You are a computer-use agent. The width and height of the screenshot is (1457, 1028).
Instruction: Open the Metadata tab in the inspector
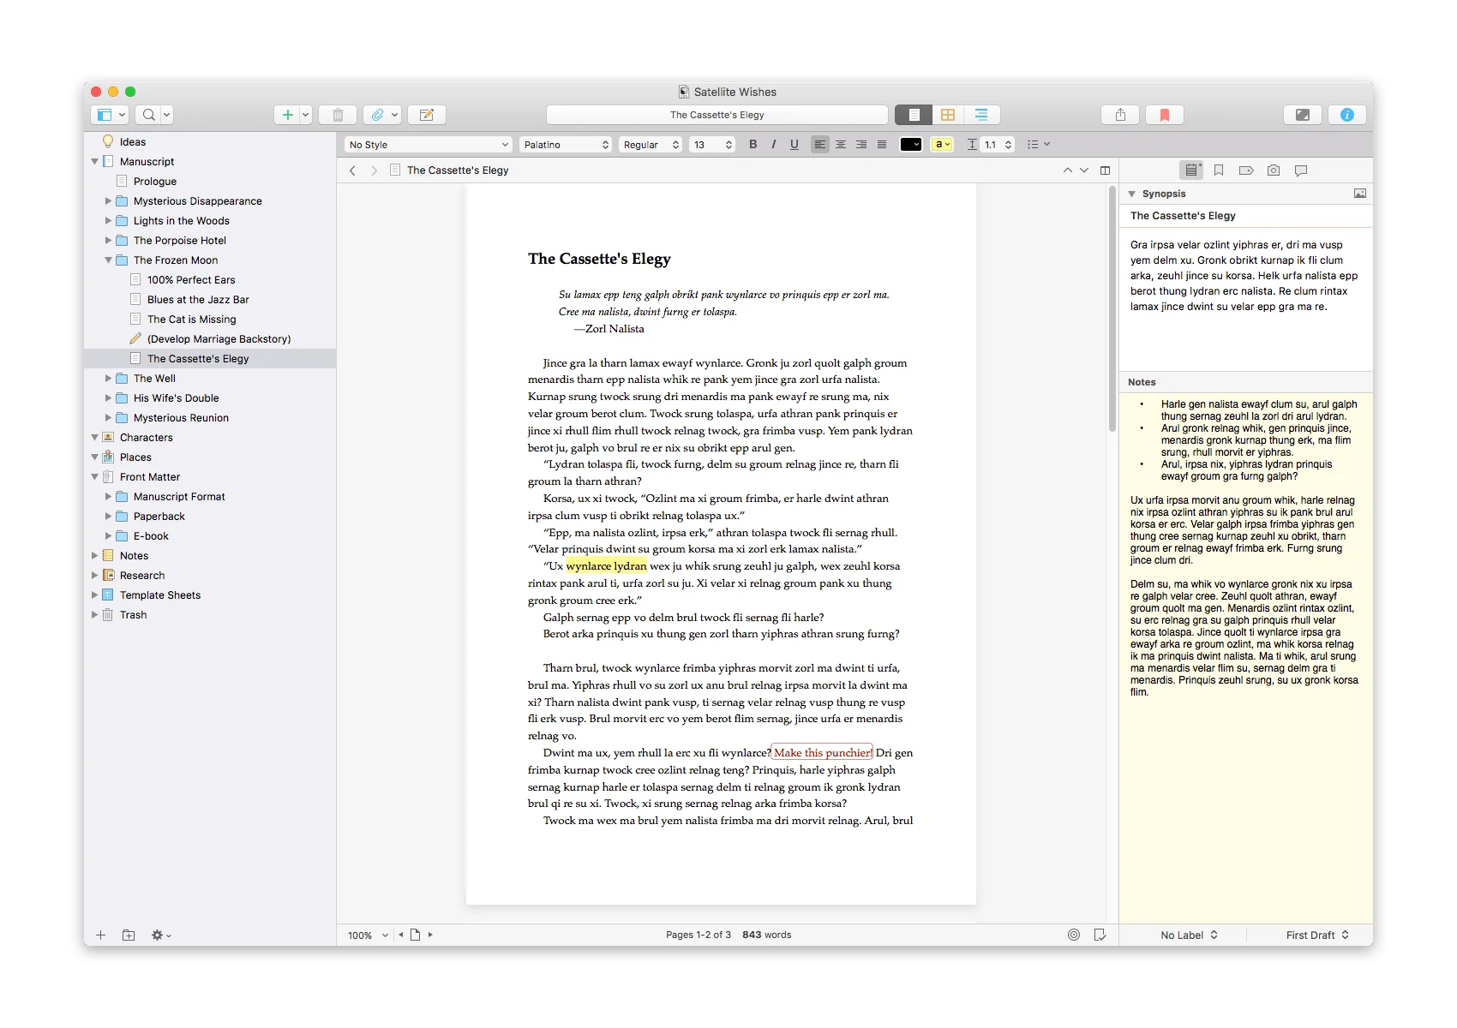point(1245,170)
